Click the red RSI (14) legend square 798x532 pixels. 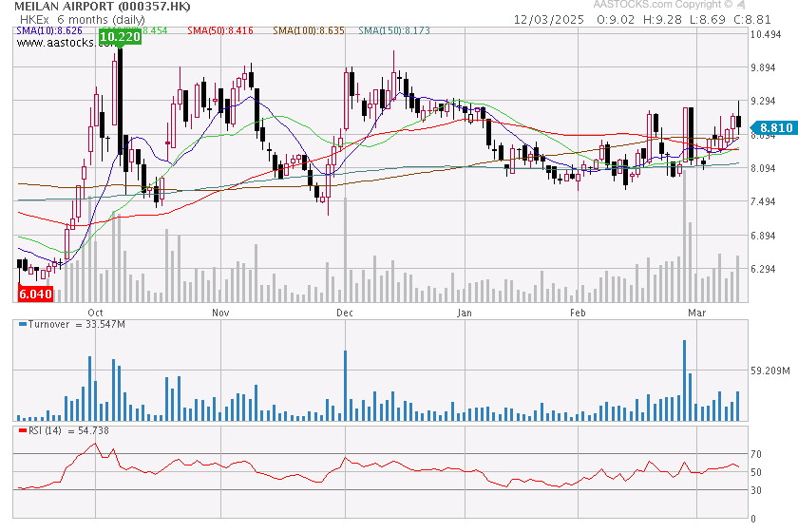22,431
